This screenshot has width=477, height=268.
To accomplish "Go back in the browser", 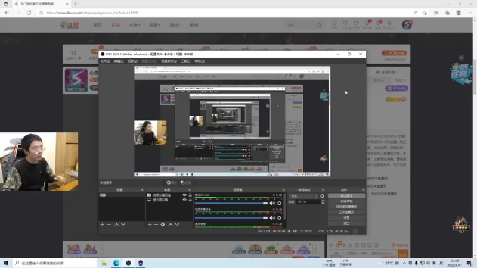I will pyautogui.click(x=7, y=13).
